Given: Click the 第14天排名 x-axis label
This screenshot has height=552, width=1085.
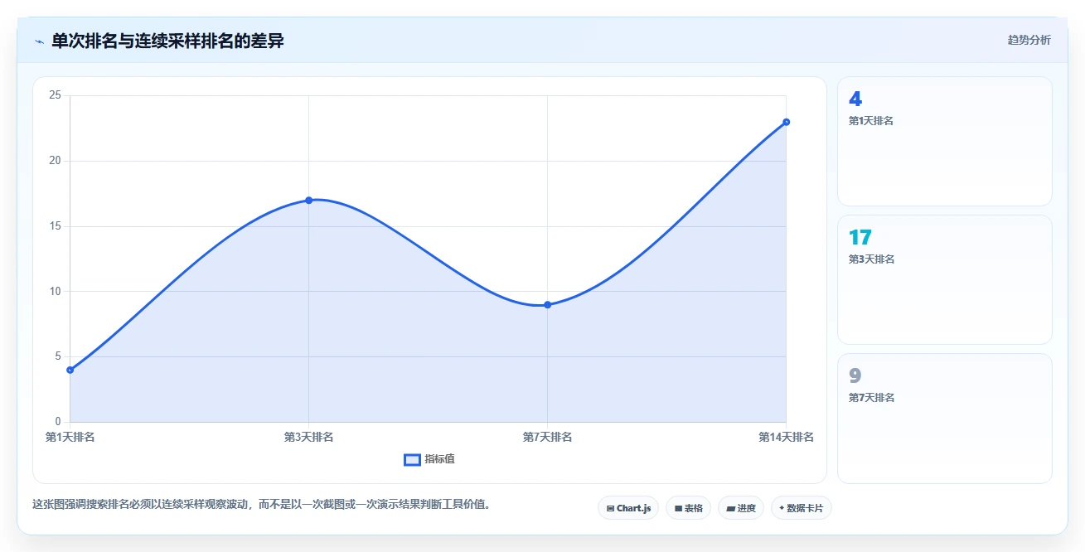Looking at the screenshot, I should coord(786,437).
